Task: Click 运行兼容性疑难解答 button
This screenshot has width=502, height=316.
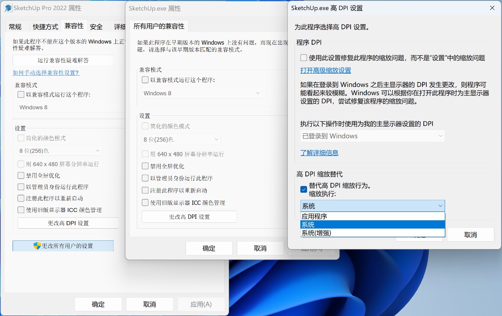Action: 63,60
